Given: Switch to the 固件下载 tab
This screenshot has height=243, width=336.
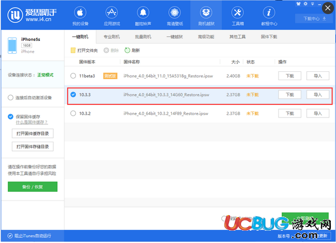Looking at the screenshot, I should pos(269,37).
